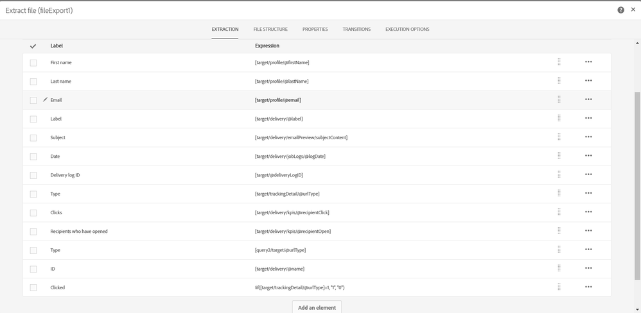The height and width of the screenshot is (313, 641).
Task: Click the Add an element button
Action: tap(317, 307)
